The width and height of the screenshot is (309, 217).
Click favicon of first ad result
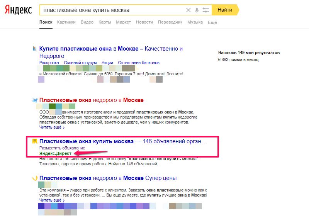coord(35,49)
